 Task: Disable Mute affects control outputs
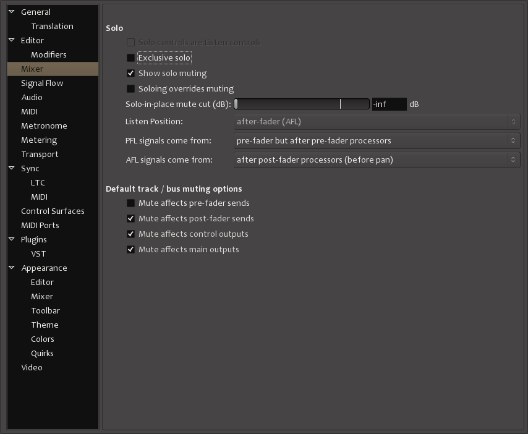pyautogui.click(x=130, y=234)
